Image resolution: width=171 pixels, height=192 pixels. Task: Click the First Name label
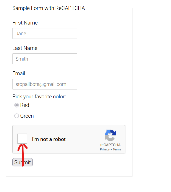click(25, 23)
